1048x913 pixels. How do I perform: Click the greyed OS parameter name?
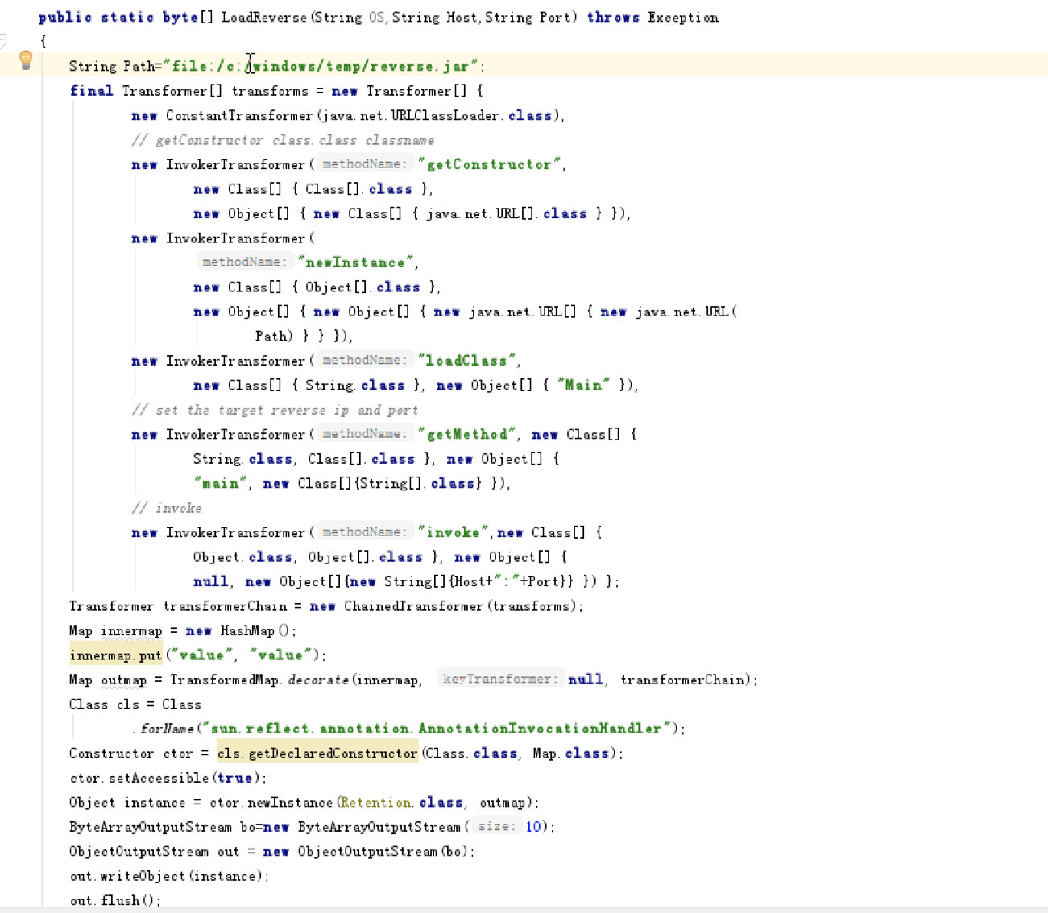pyautogui.click(x=377, y=18)
